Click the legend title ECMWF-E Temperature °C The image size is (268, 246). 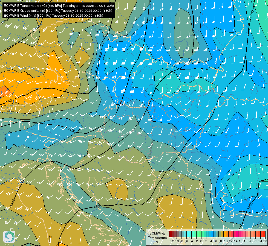click(x=157, y=238)
